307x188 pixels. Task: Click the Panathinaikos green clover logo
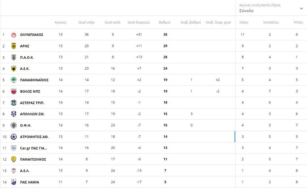[x=13, y=80]
